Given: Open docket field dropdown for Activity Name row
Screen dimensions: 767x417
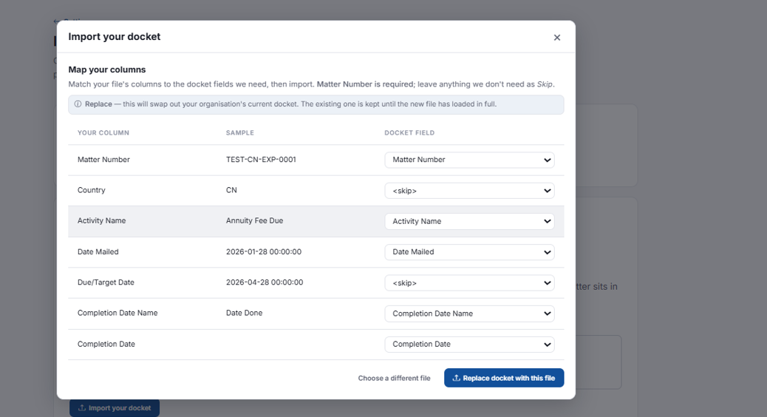Looking at the screenshot, I should pos(470,221).
